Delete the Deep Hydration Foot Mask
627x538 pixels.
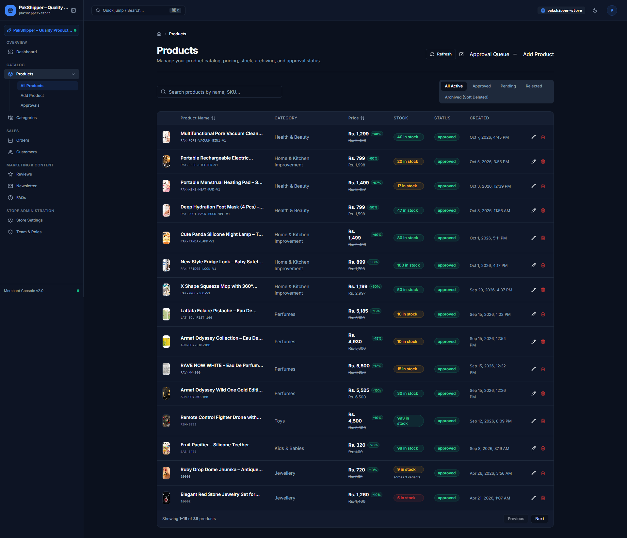point(543,210)
